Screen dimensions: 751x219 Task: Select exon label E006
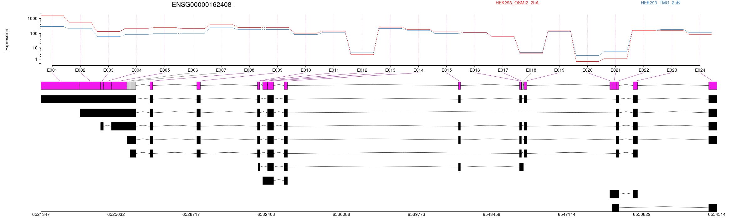pyautogui.click(x=193, y=70)
